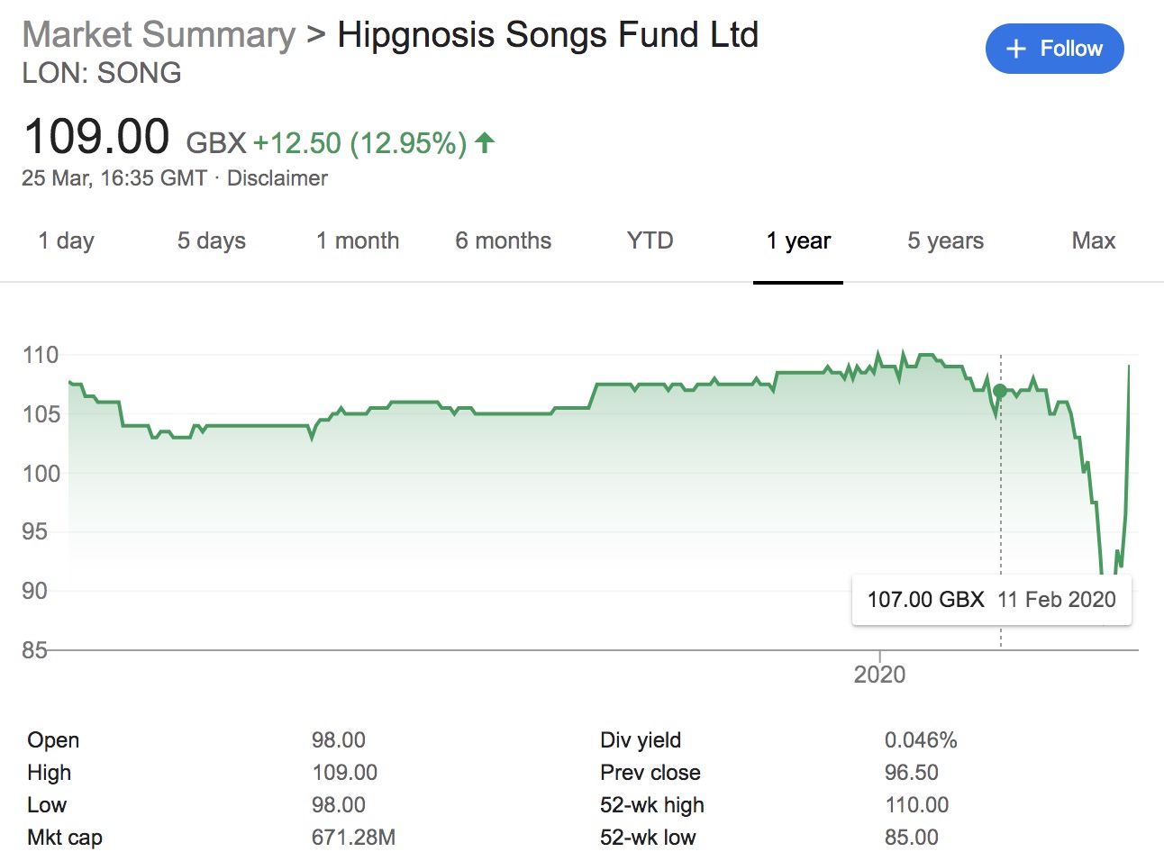Open the Disclaimer link
The width and height of the screenshot is (1164, 861).
tap(277, 178)
